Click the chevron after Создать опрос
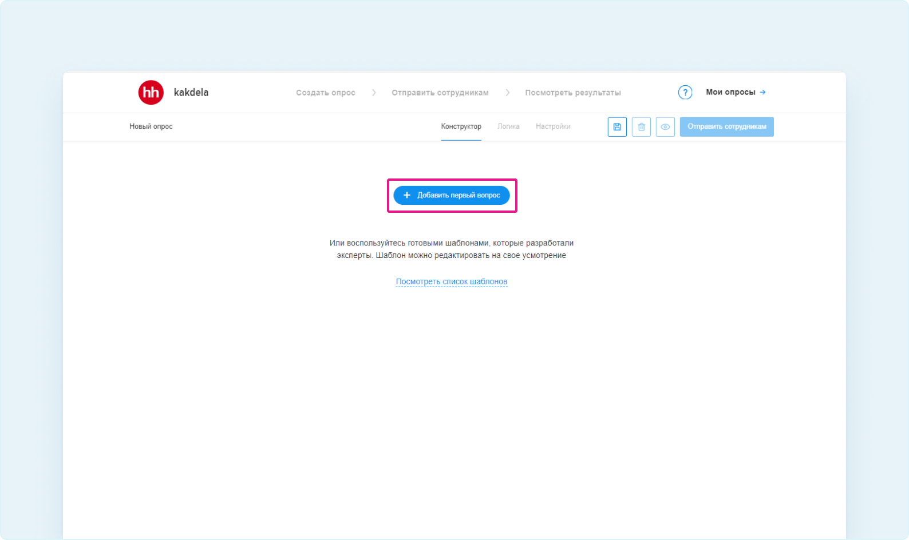The height and width of the screenshot is (540, 909). point(374,93)
